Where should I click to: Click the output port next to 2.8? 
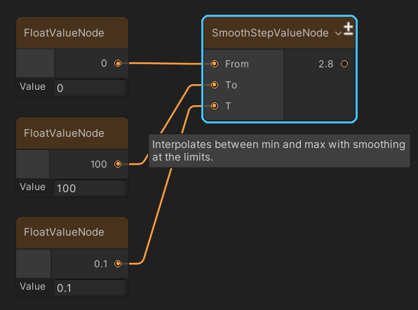(x=344, y=64)
